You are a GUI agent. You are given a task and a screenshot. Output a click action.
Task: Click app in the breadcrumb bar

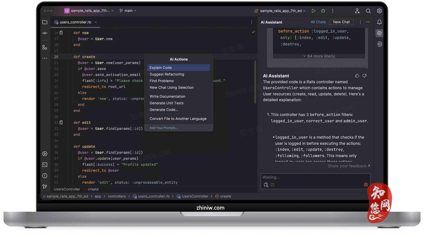tap(98, 196)
